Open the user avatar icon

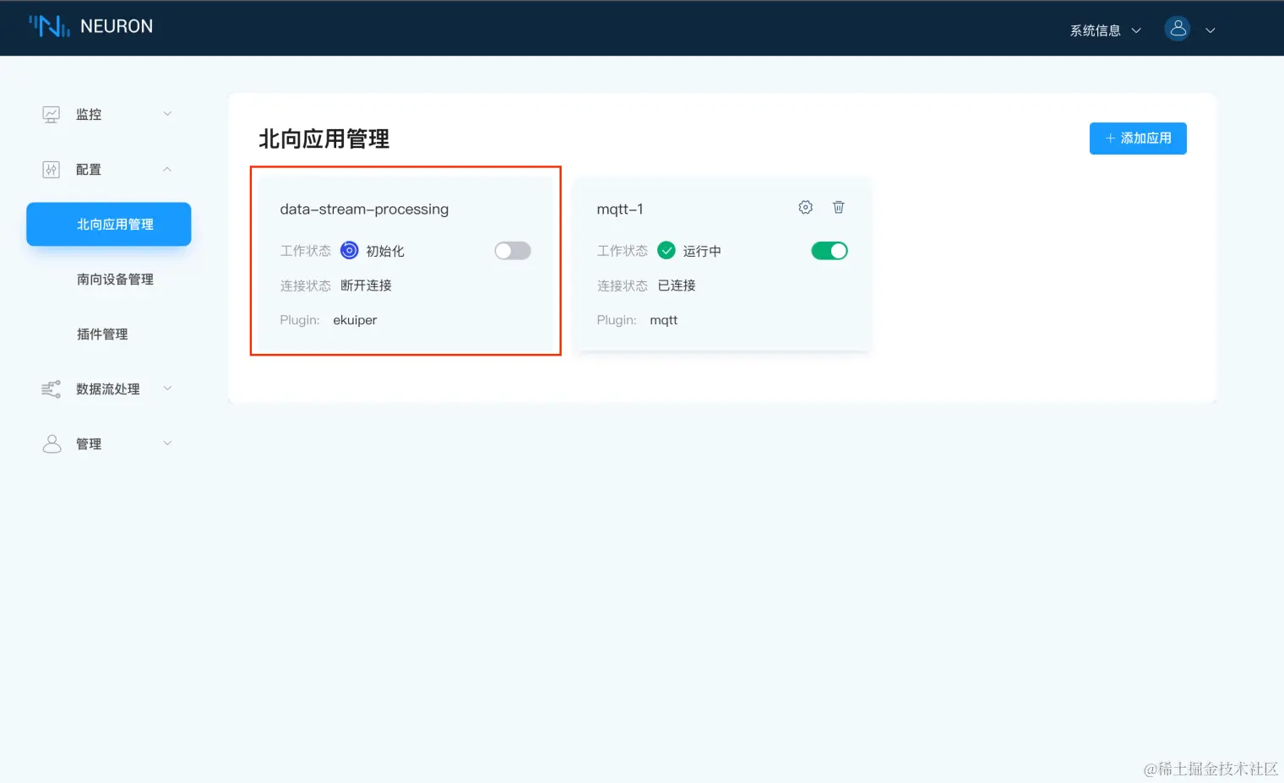(1178, 28)
